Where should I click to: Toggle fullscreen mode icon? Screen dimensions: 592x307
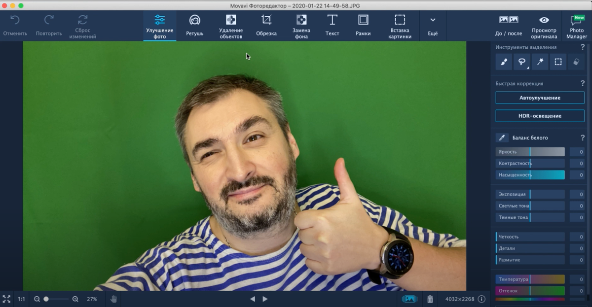pos(6,299)
